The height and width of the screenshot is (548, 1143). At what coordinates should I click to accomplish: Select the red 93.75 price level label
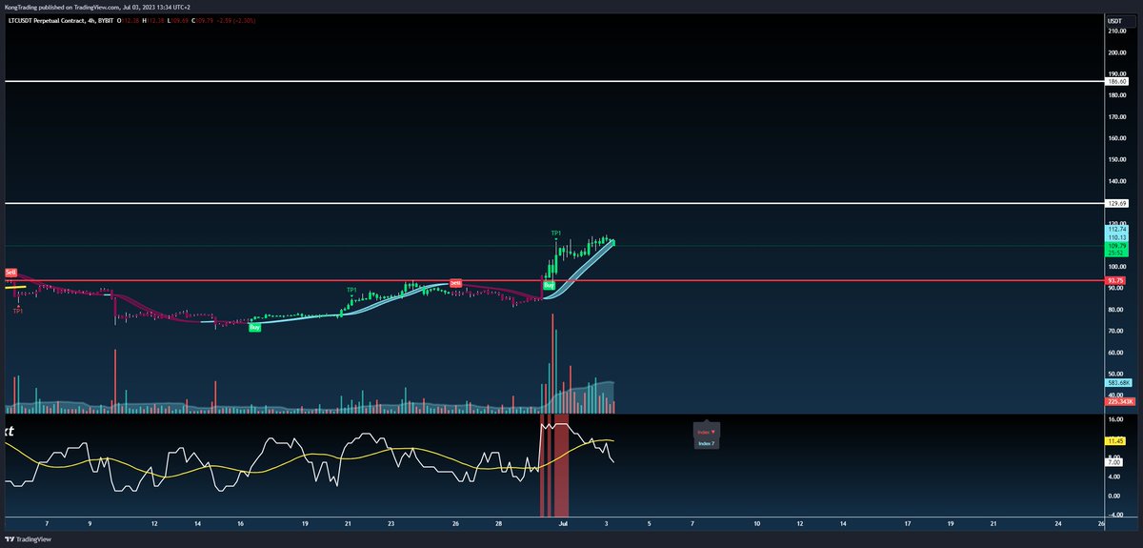[x=1116, y=281]
